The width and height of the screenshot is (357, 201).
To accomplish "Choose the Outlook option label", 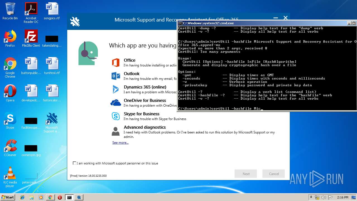I will coord(132,74).
